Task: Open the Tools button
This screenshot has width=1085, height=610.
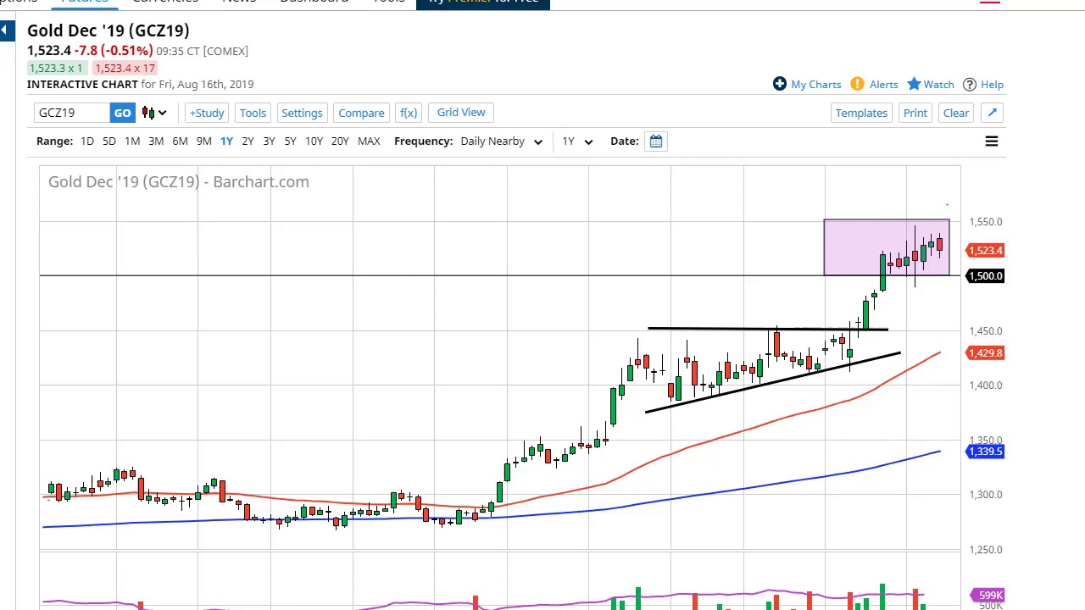Action: (253, 113)
